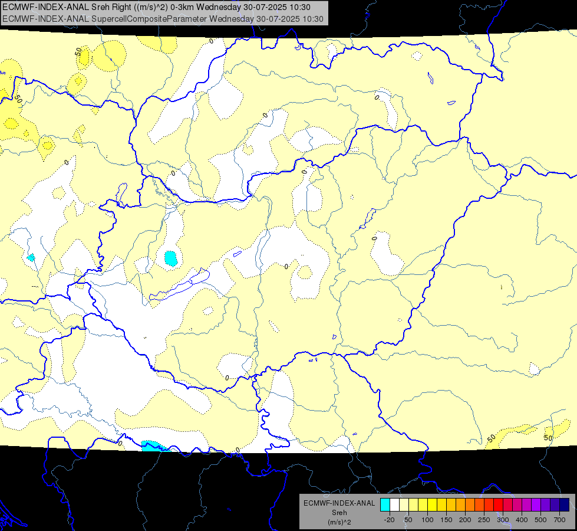Click the 500 legend scale label
This screenshot has height=531, width=577.
point(540,520)
